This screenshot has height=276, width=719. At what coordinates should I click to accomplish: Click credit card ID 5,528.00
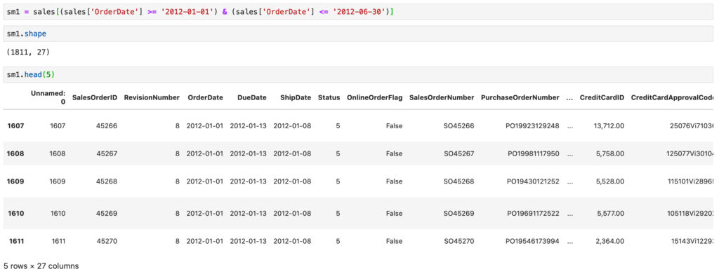point(610,181)
